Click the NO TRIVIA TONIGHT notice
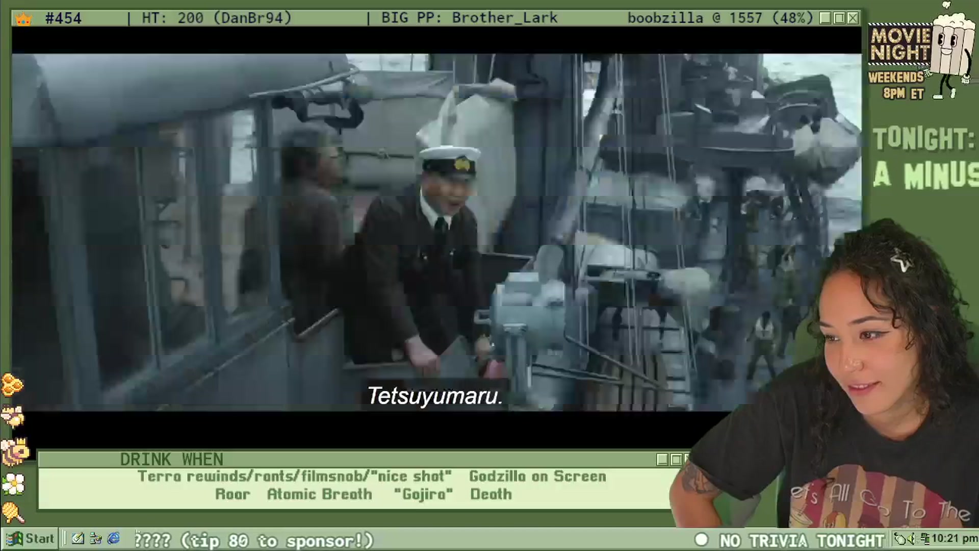Image resolution: width=979 pixels, height=551 pixels. pyautogui.click(x=801, y=540)
